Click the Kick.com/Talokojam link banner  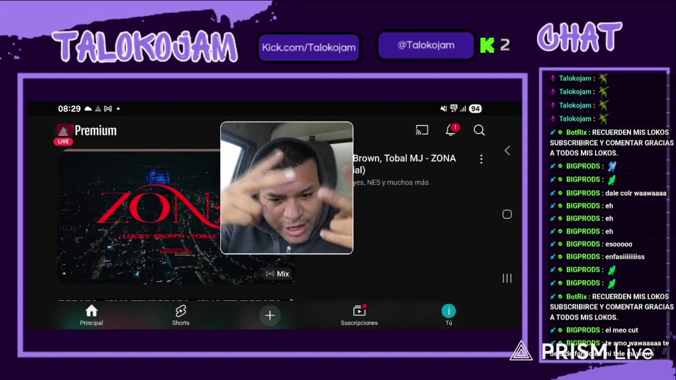click(x=309, y=47)
